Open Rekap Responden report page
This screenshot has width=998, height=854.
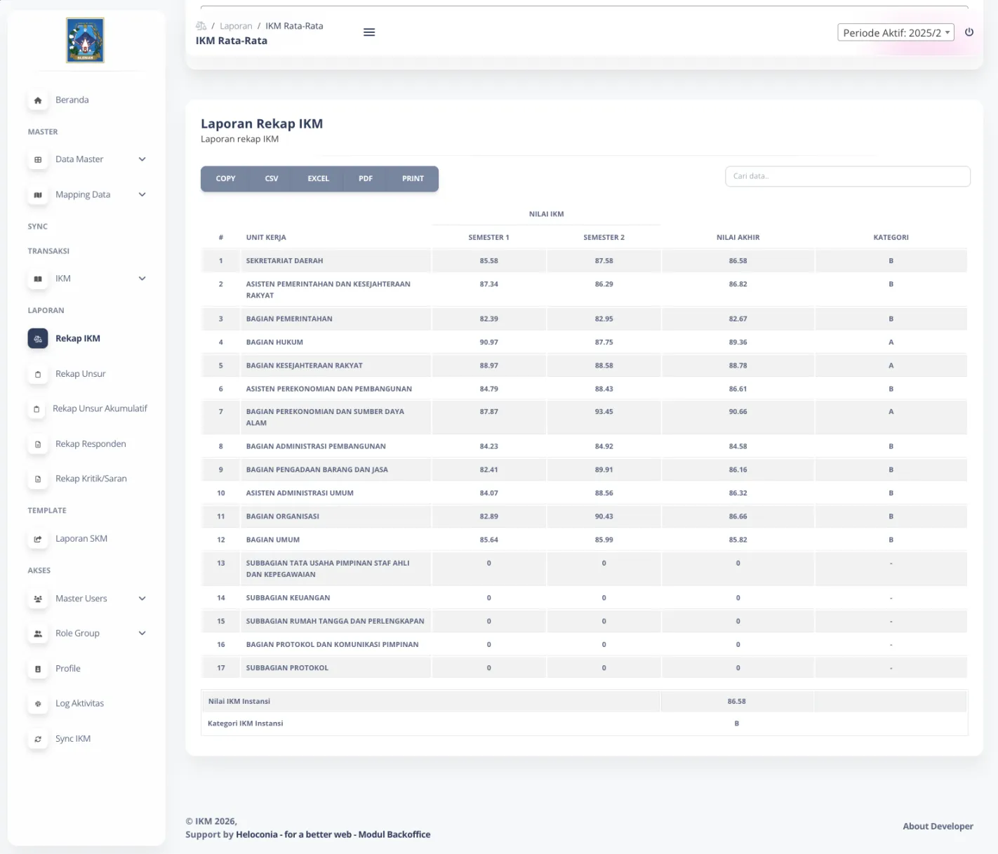coord(91,444)
